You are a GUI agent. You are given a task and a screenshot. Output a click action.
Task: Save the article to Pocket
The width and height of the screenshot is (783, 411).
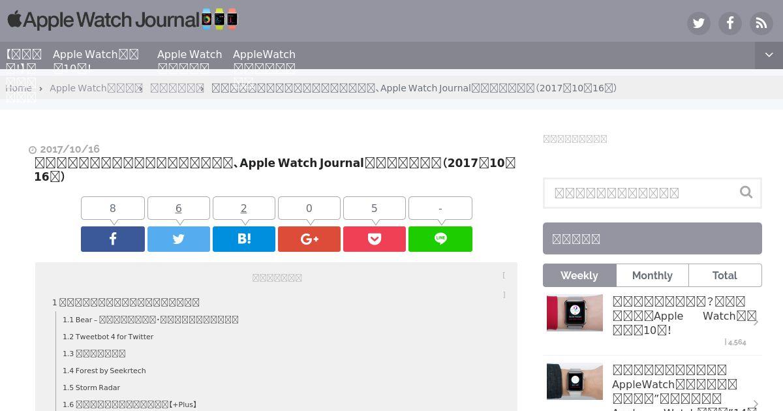point(375,239)
